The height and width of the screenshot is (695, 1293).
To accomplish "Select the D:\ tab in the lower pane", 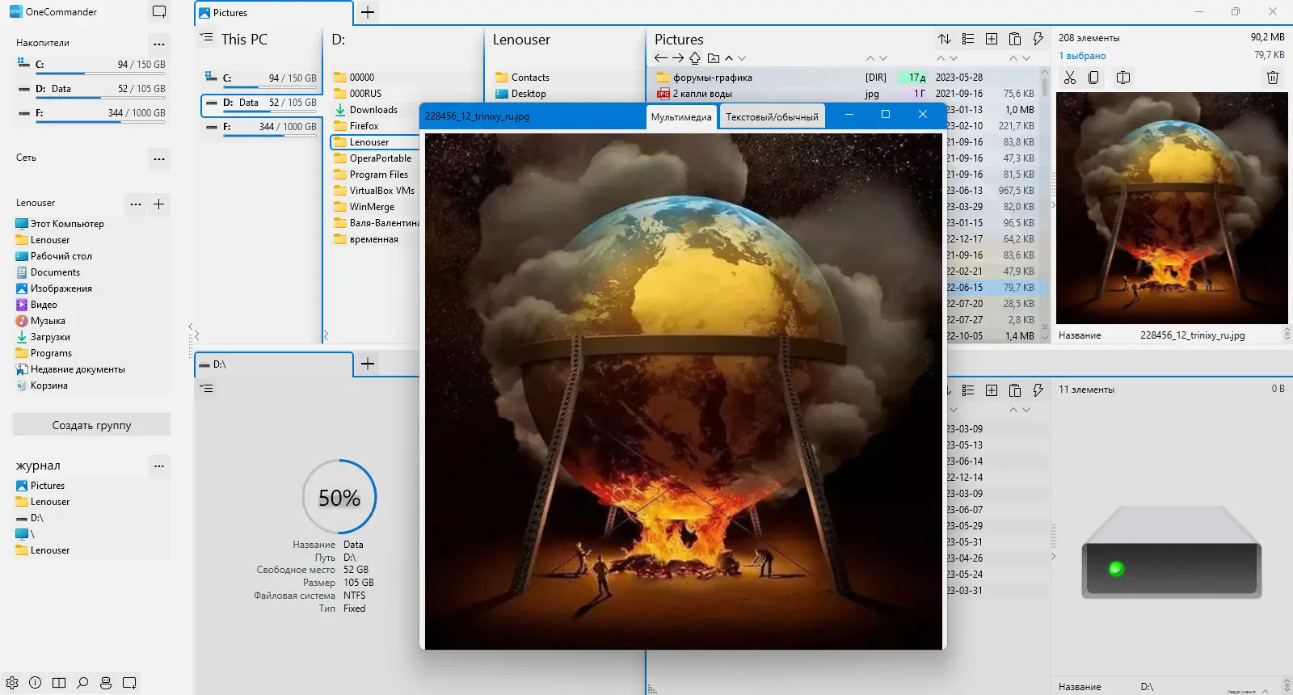I will pyautogui.click(x=273, y=364).
